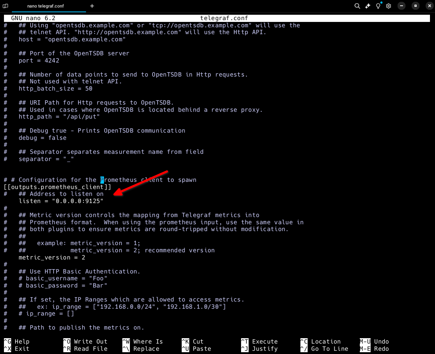The height and width of the screenshot is (354, 435).
Task: Open the settings gear icon
Action: (389, 6)
